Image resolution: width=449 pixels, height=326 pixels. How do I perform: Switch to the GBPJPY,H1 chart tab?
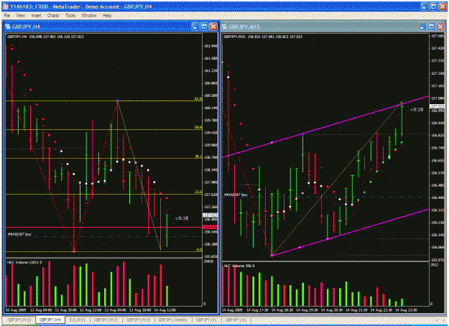(206, 320)
